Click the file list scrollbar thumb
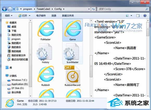This screenshot has width=151, height=110. click(x=91, y=66)
